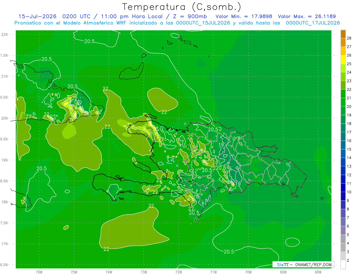Click legend value 14 on the colorbar
The image size is (357, 276).
coord(349,158)
